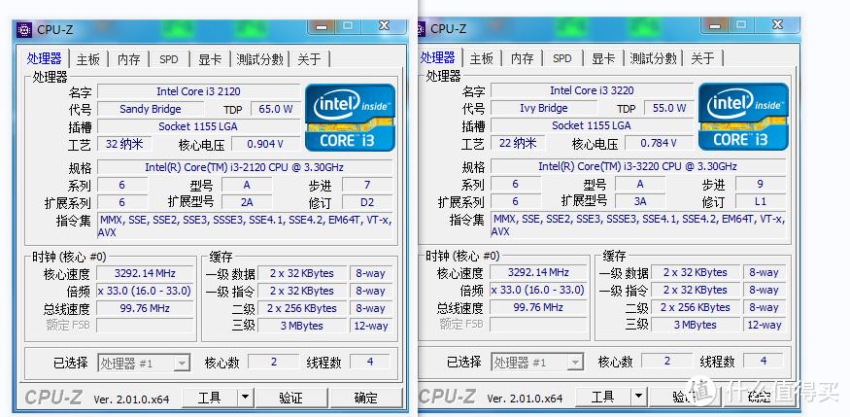The width and height of the screenshot is (850, 417).
Task: Click stepping value 7 in left window
Action: pos(367,185)
